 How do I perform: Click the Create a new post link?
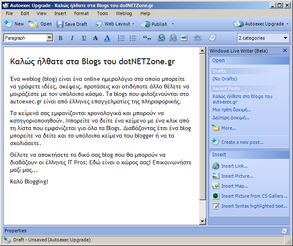point(242,142)
